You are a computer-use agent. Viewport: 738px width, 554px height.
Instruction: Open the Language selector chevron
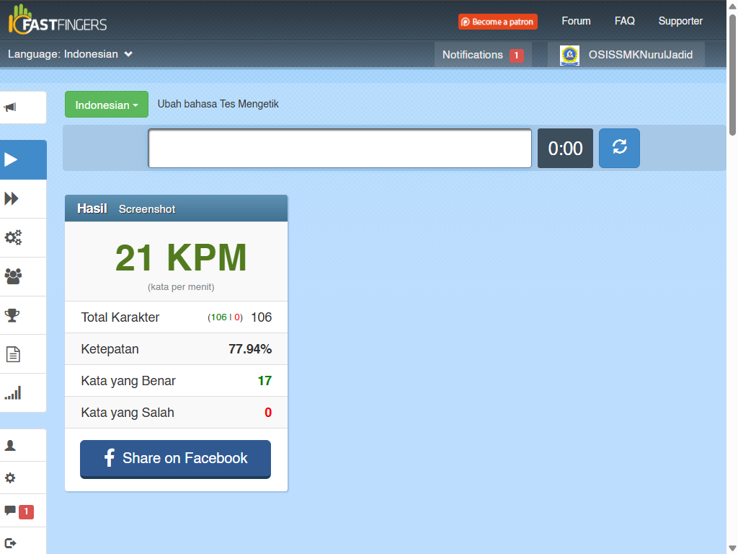click(128, 53)
